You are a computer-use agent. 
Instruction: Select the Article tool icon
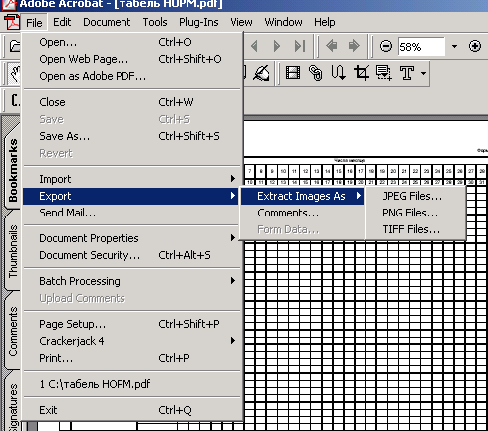point(338,73)
